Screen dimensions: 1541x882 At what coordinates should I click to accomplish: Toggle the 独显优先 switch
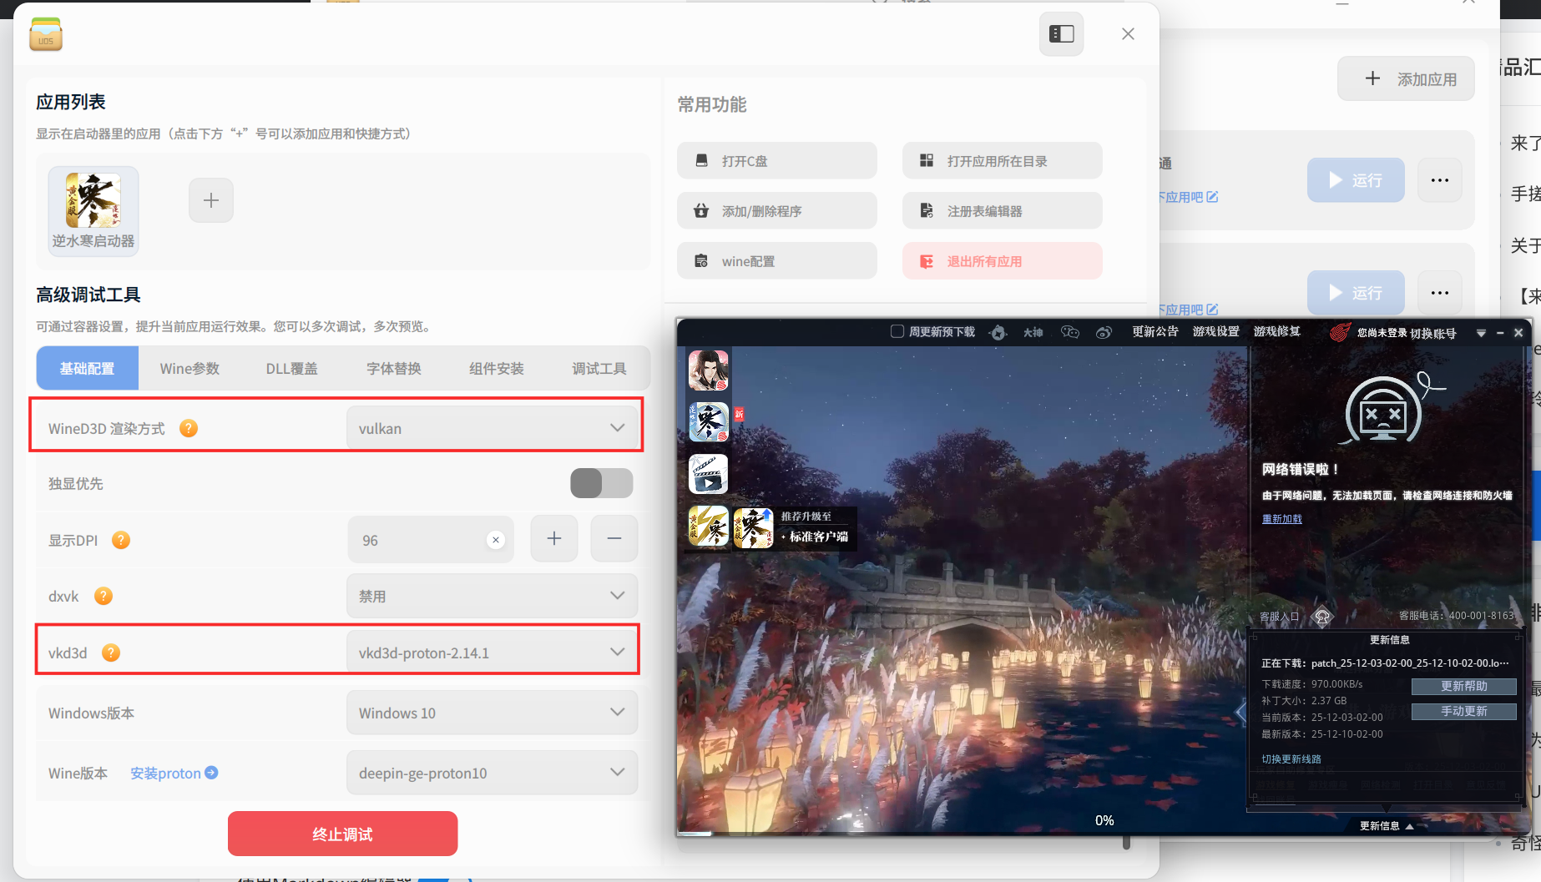click(602, 483)
